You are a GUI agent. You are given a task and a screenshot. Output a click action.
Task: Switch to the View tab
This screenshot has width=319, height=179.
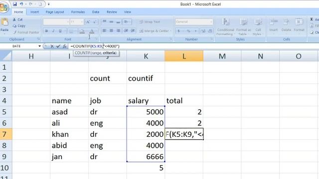click(x=128, y=12)
